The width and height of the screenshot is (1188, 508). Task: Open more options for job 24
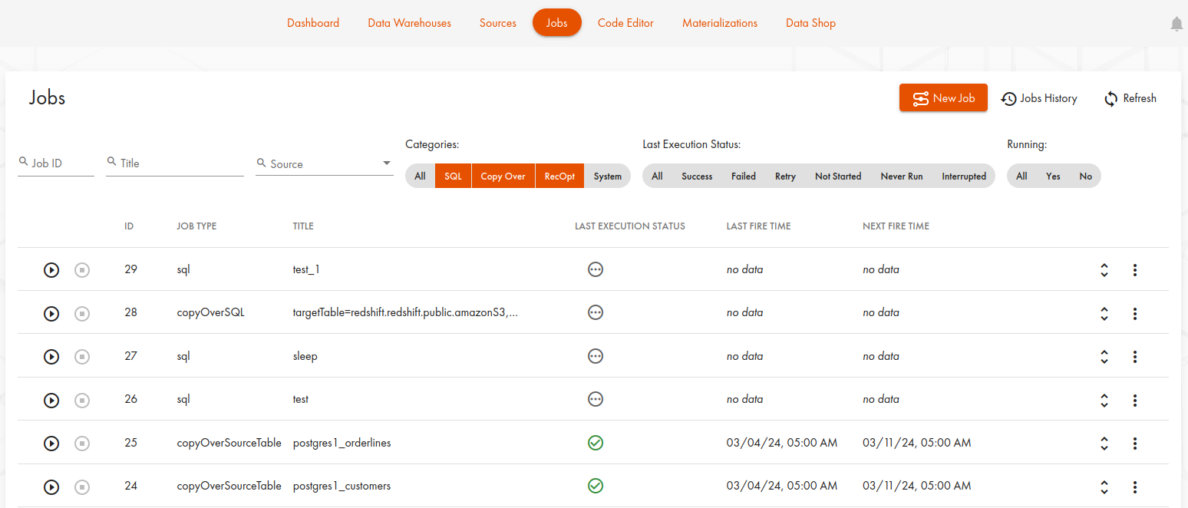1134,487
